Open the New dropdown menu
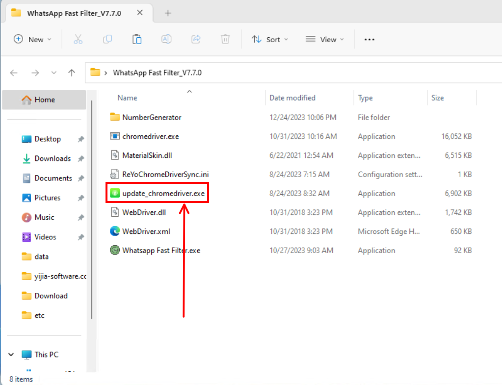The height and width of the screenshot is (385, 502). [x=32, y=40]
